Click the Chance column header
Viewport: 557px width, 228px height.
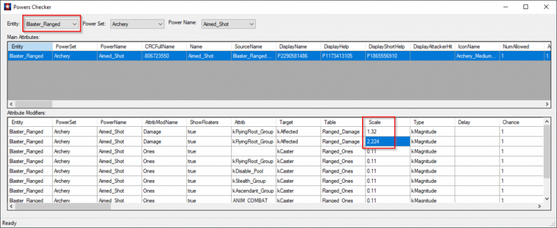(521, 122)
